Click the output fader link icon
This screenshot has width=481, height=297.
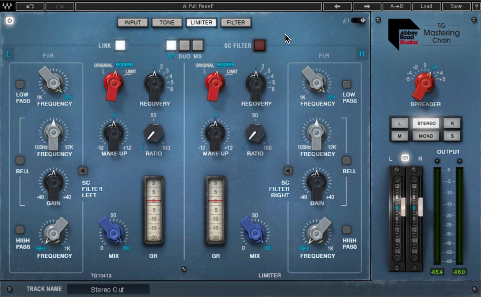[405, 158]
